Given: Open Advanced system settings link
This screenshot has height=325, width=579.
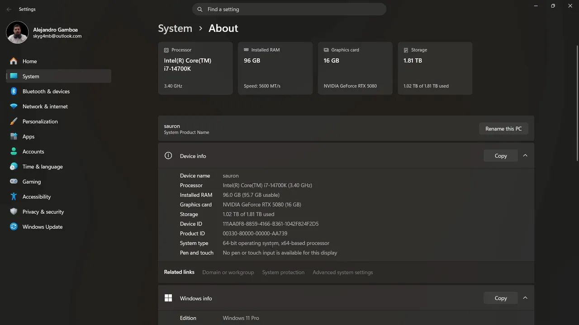Looking at the screenshot, I should pyautogui.click(x=342, y=272).
